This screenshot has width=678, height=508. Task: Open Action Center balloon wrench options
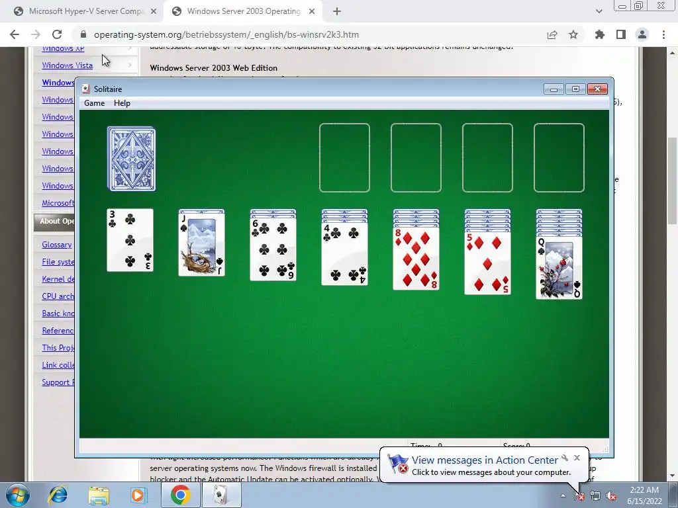pos(565,458)
